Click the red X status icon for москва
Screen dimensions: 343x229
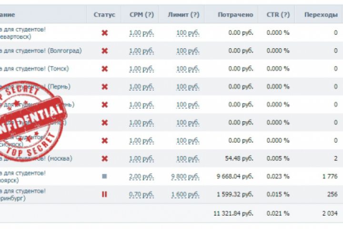click(104, 158)
